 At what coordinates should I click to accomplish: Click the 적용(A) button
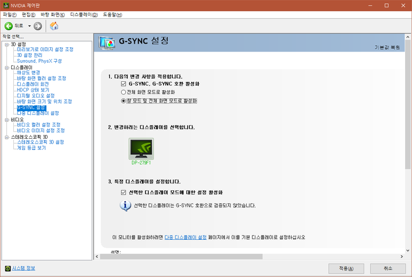coord(346,268)
